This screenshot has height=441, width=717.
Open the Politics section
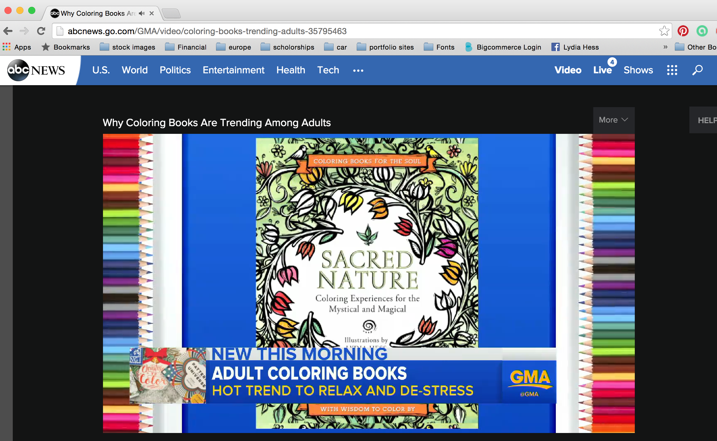pos(175,70)
